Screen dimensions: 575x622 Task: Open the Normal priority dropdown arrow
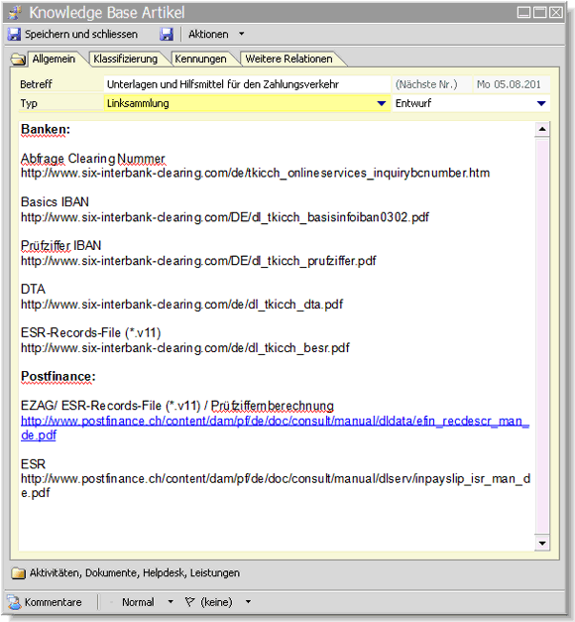171,602
